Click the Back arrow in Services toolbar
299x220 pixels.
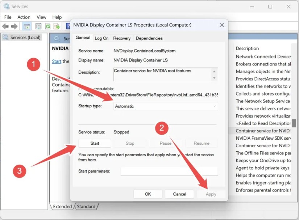point(5,26)
